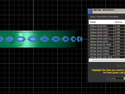Select the Yellow Gold:18KY R... row
Screen dimensions: 125x94
pyautogui.click(x=107, y=38)
